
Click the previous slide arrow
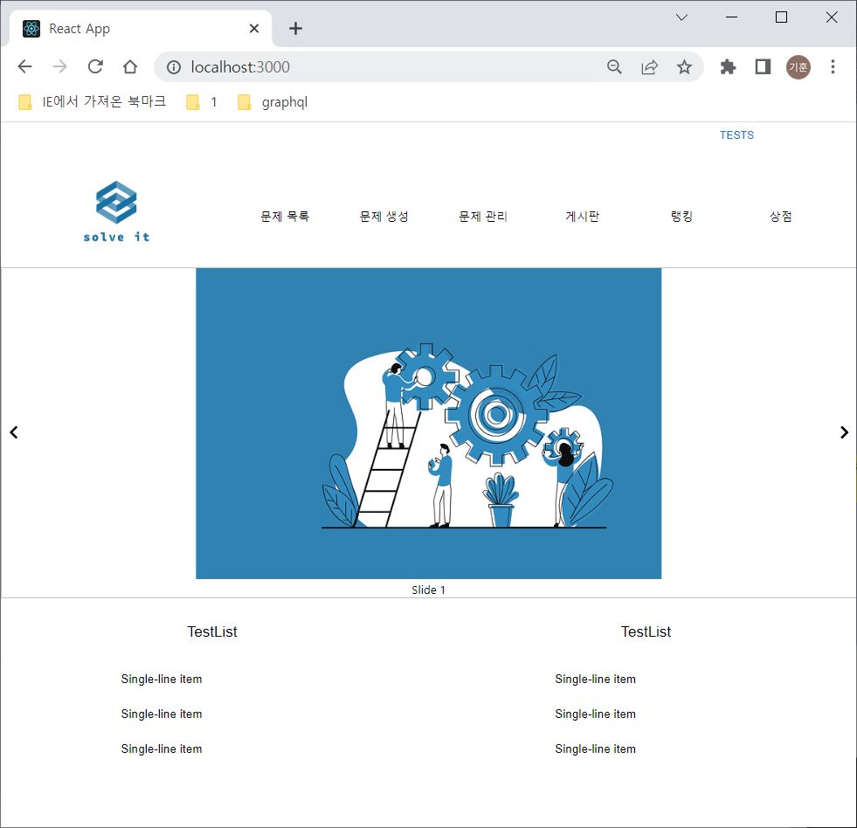pos(14,431)
